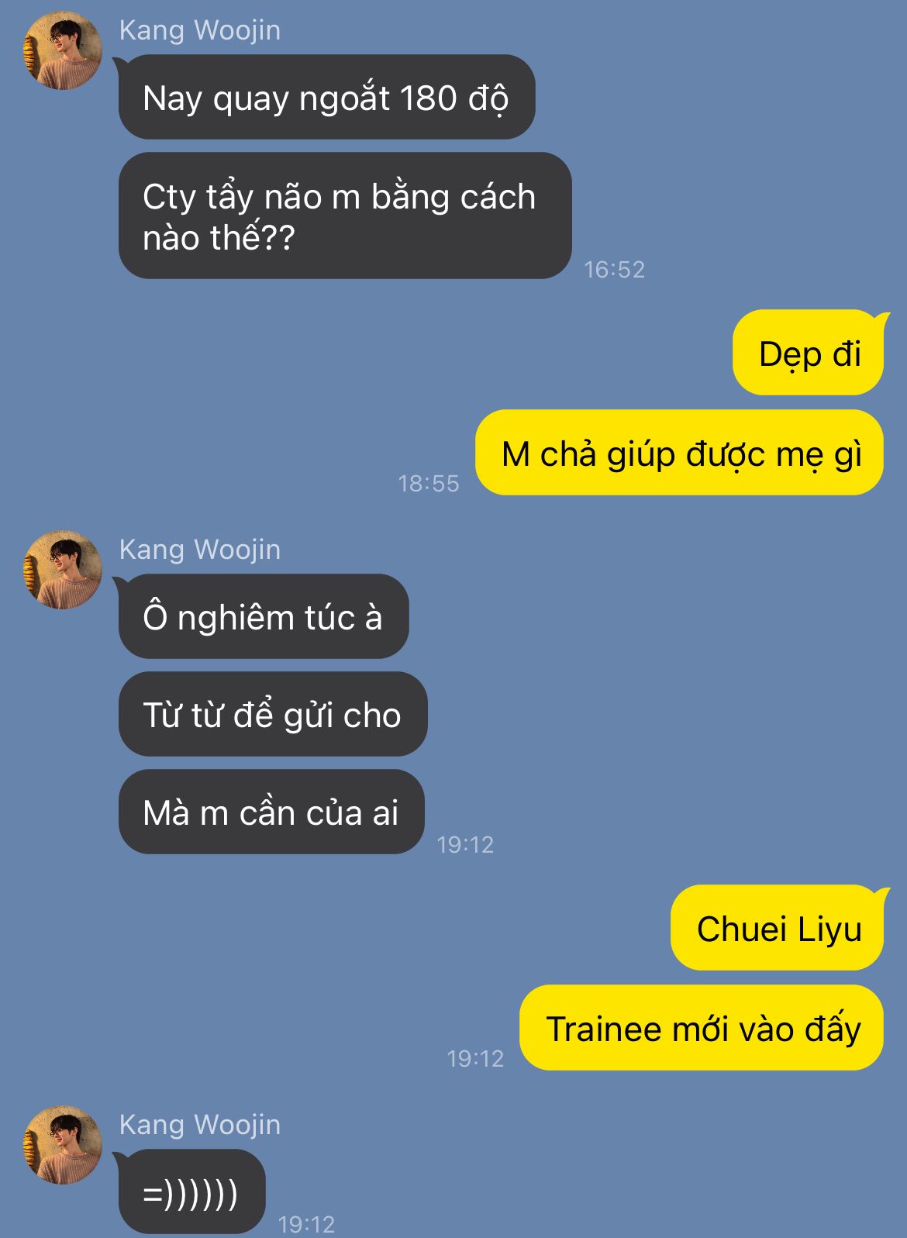Tap the 18:55 timestamp
907x1238 pixels.
[429, 483]
